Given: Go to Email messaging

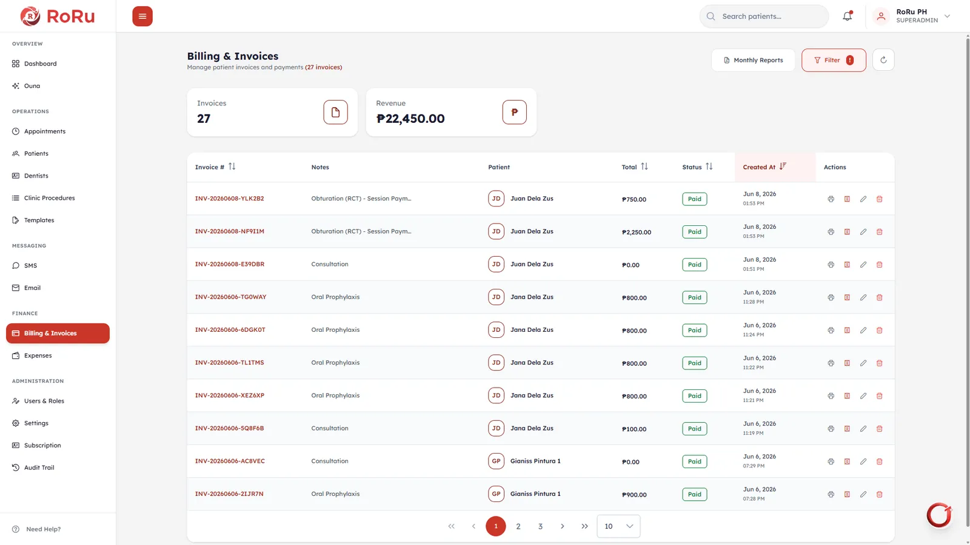Looking at the screenshot, I should [58, 288].
